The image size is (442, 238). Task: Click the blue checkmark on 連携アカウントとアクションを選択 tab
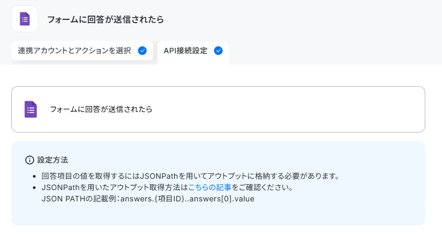point(142,51)
